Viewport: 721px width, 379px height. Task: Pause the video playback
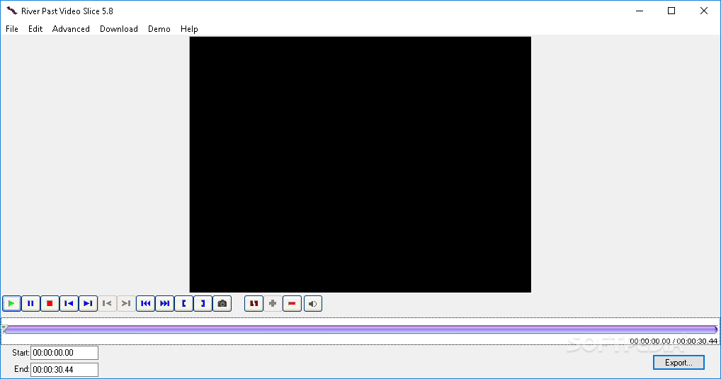tap(30, 304)
